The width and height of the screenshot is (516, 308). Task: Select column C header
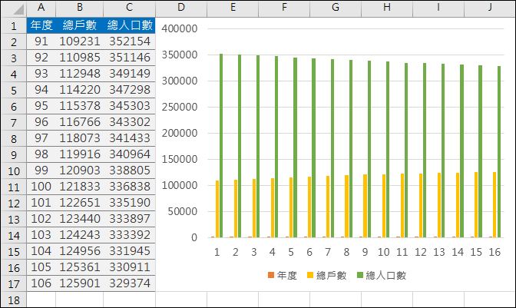click(129, 8)
